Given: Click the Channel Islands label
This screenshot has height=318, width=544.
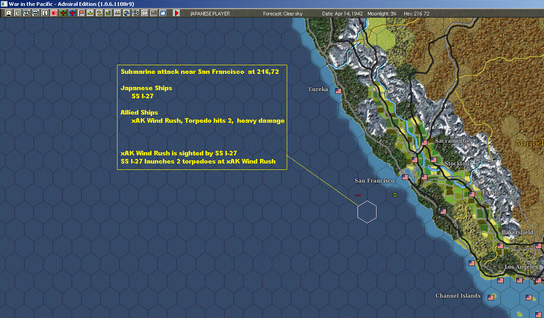Looking at the screenshot, I should pyautogui.click(x=458, y=295).
